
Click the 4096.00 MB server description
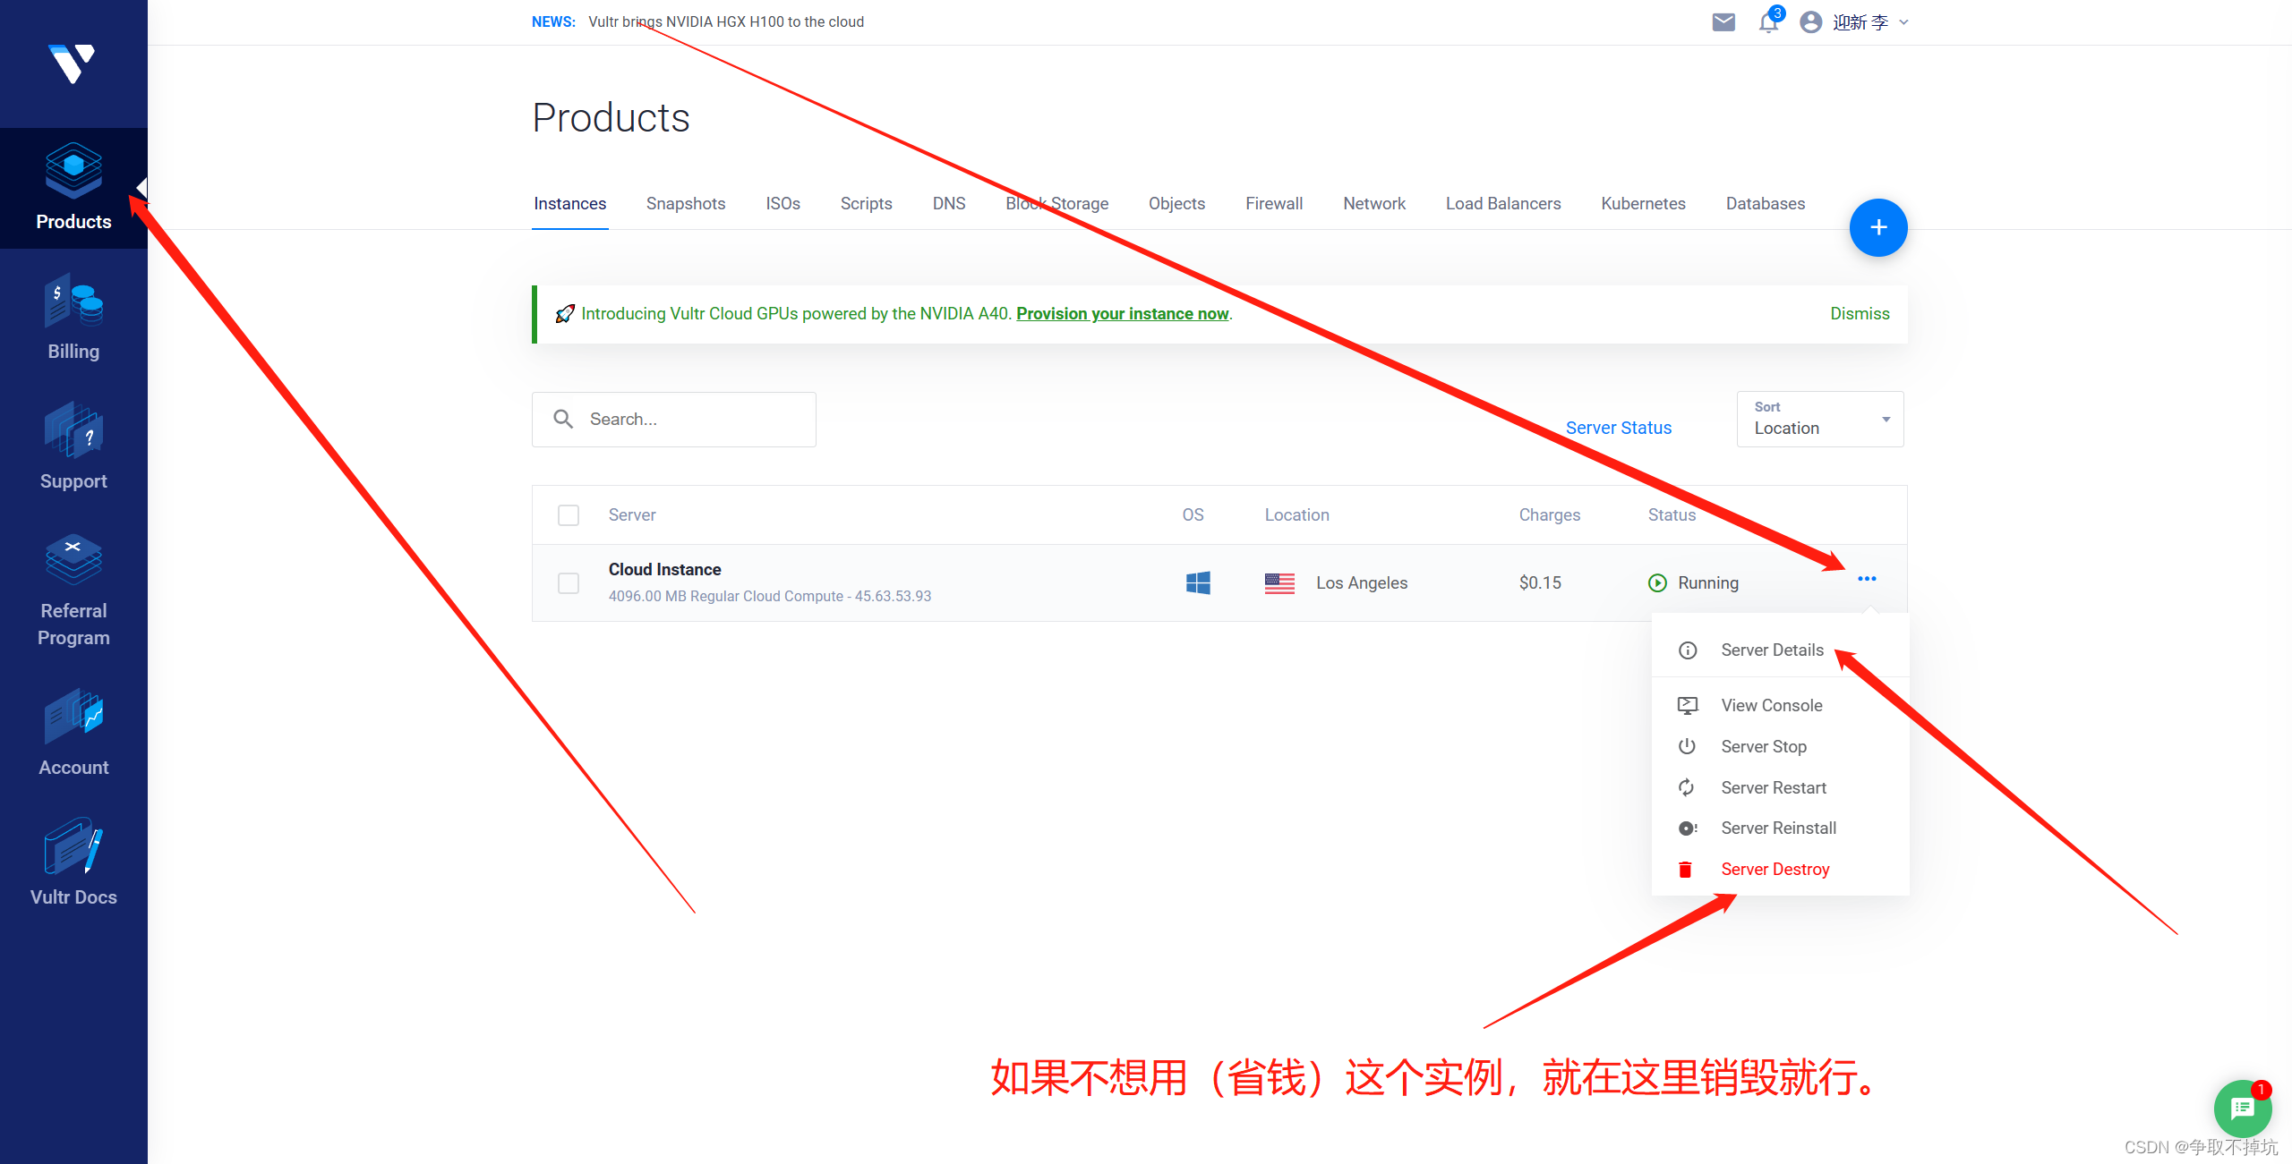click(x=770, y=597)
